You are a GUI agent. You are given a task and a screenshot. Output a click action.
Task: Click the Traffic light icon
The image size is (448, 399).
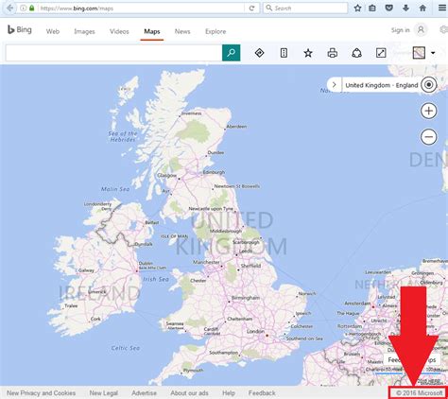tap(284, 53)
